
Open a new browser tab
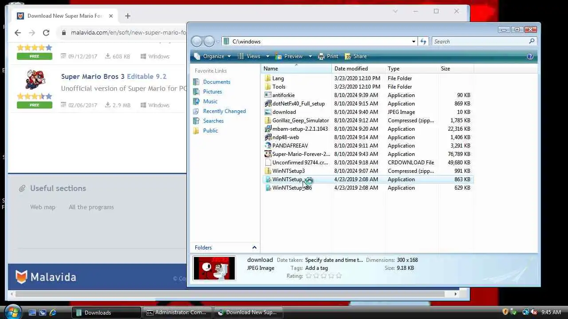click(x=128, y=16)
